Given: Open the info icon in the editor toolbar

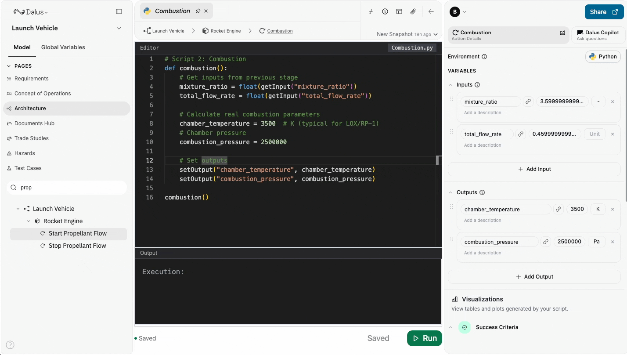Looking at the screenshot, I should pyautogui.click(x=385, y=12).
